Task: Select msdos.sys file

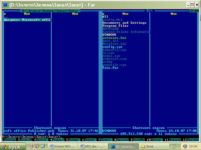Action: 111,56
